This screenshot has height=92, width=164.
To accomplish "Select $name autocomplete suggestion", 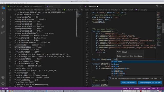I will coord(137,64).
